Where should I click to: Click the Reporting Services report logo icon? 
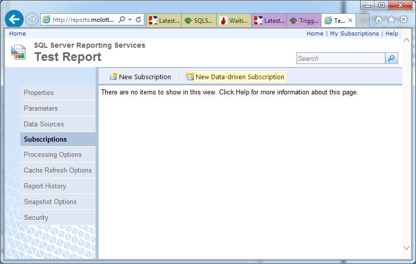pyautogui.click(x=18, y=52)
